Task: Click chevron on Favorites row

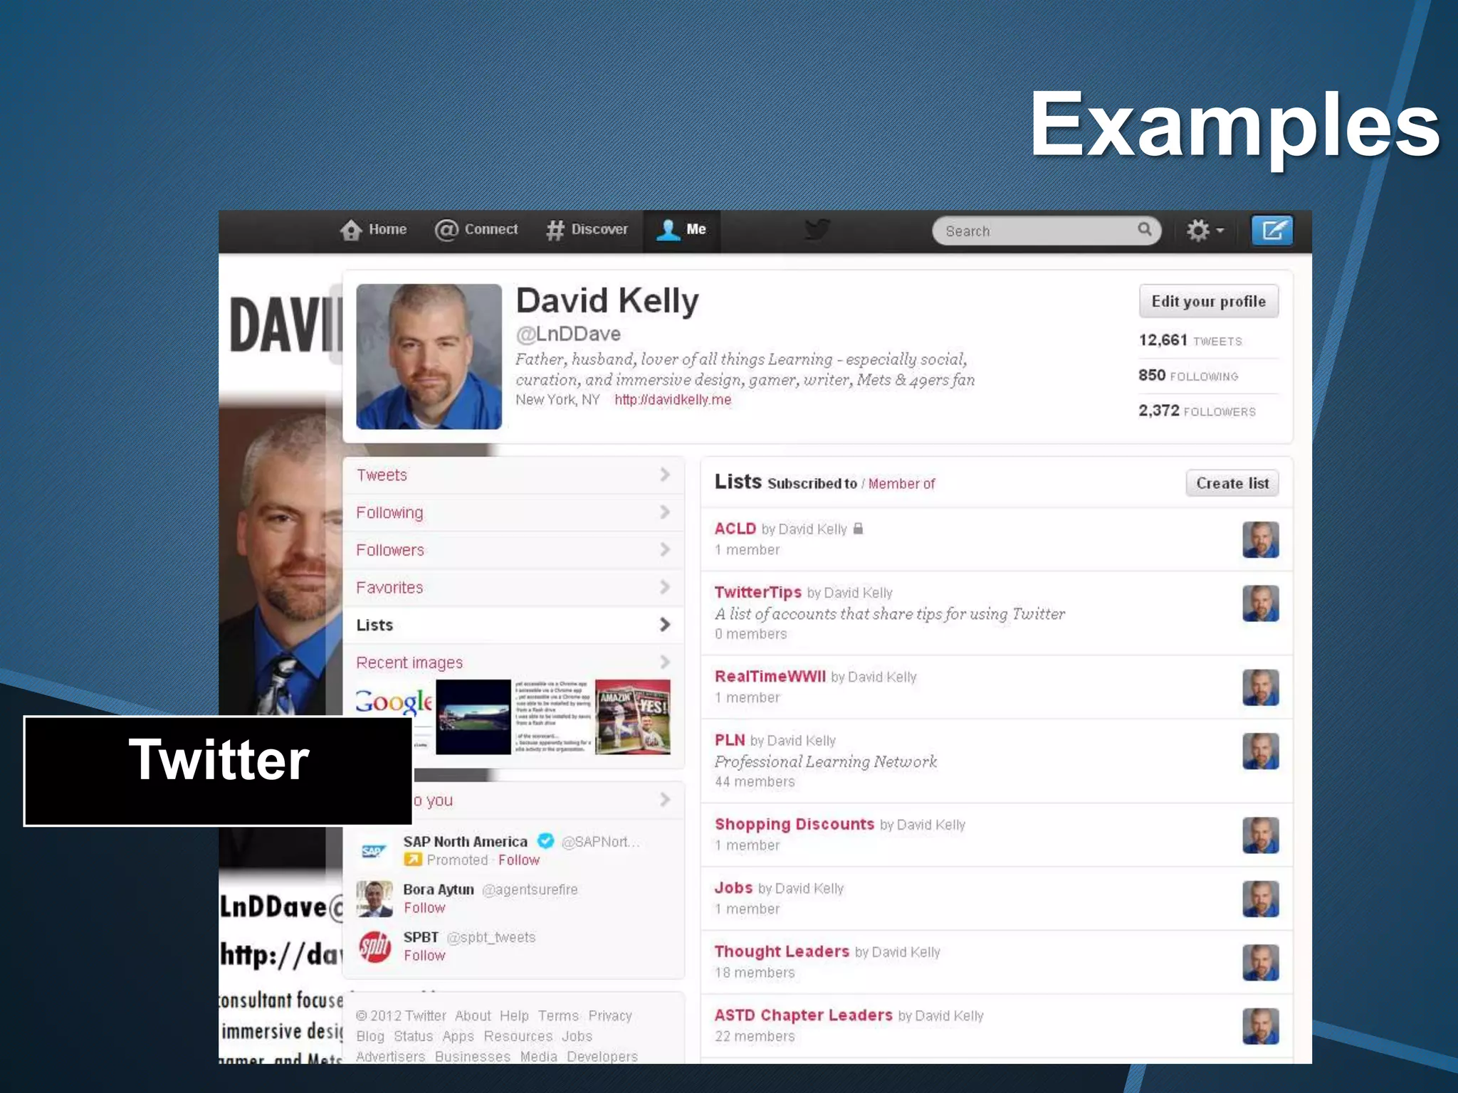Action: (x=665, y=587)
